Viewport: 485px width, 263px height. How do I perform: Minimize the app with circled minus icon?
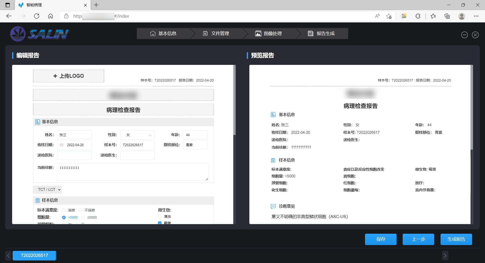pos(464,35)
